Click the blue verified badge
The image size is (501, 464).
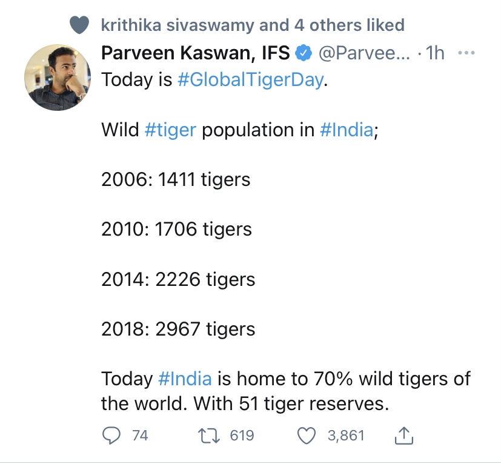[304, 53]
